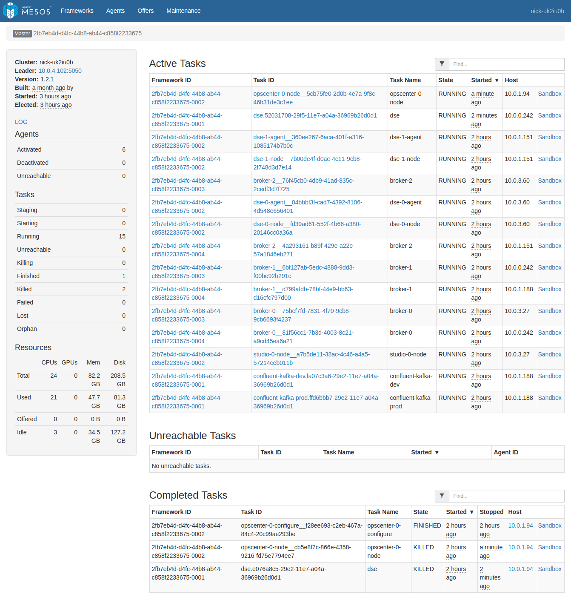
Task: Open Sandbox for studio-0-node task
Action: click(x=550, y=354)
